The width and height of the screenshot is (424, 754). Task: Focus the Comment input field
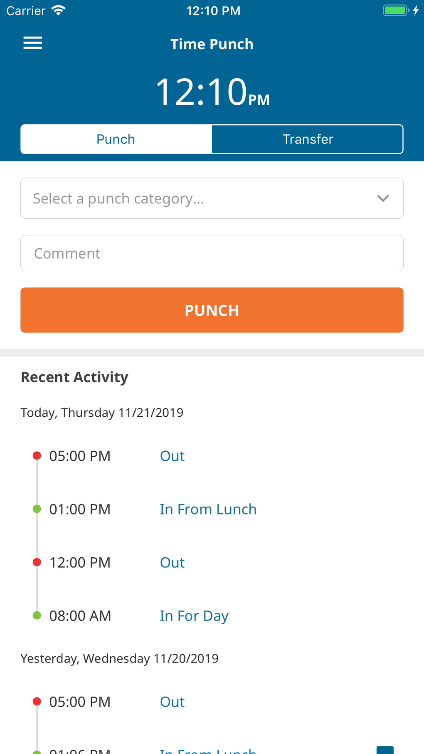pos(212,253)
